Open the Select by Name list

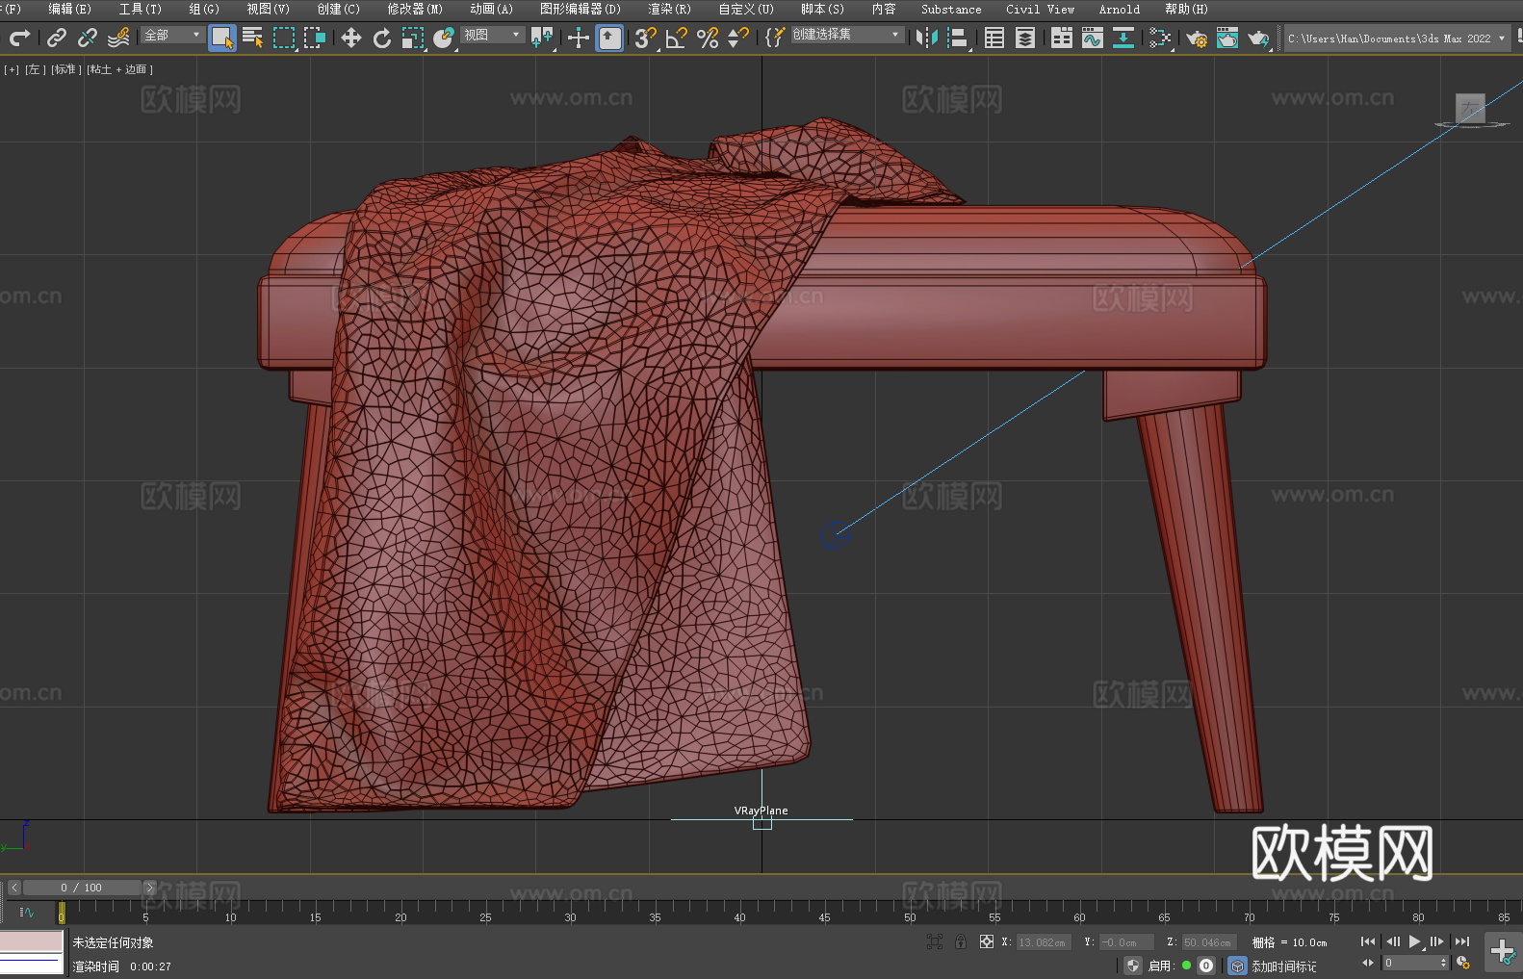253,38
